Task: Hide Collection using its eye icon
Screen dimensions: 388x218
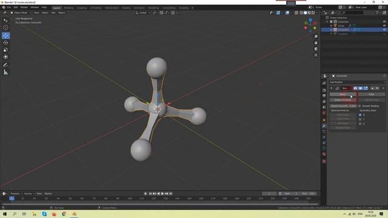Action: [384, 22]
